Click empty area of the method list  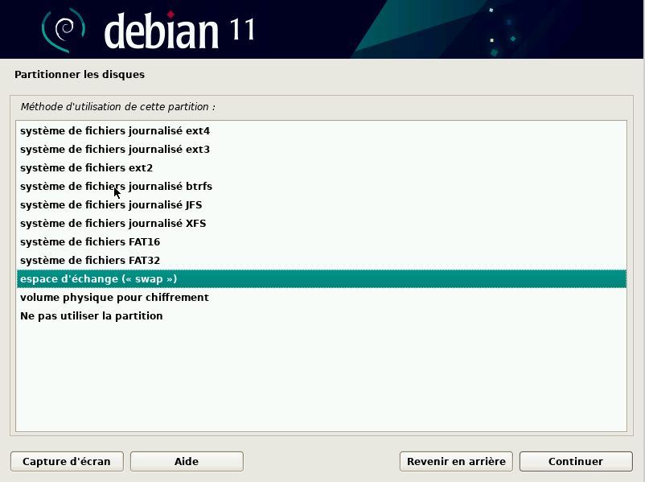322,378
